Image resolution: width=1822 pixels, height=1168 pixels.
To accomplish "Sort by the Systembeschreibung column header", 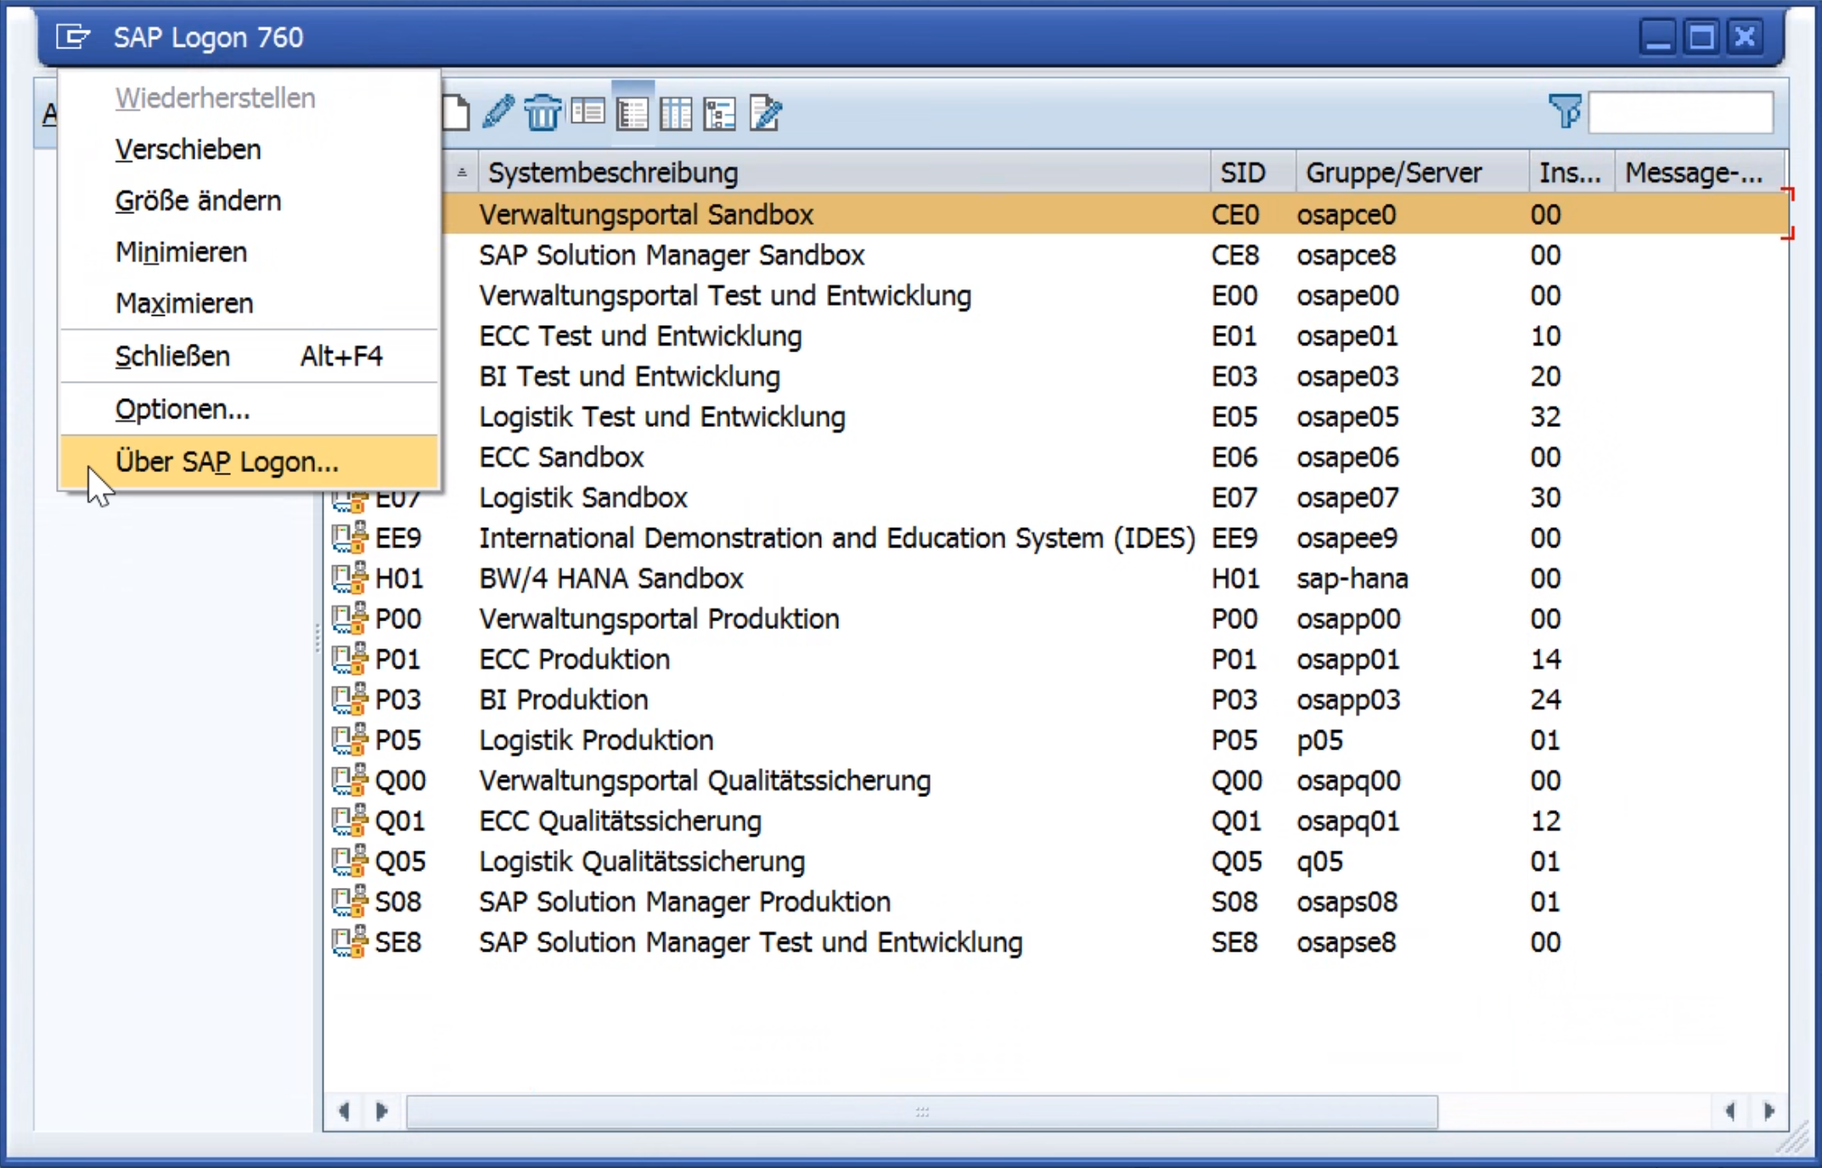I will point(613,172).
